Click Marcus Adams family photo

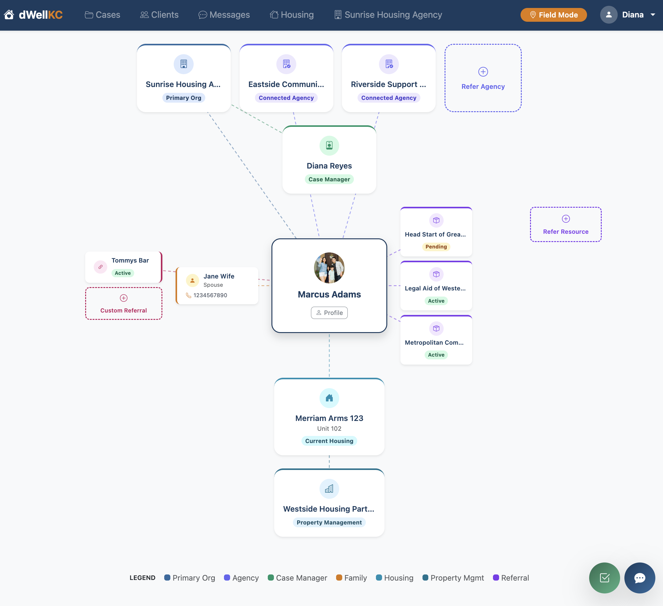point(329,268)
